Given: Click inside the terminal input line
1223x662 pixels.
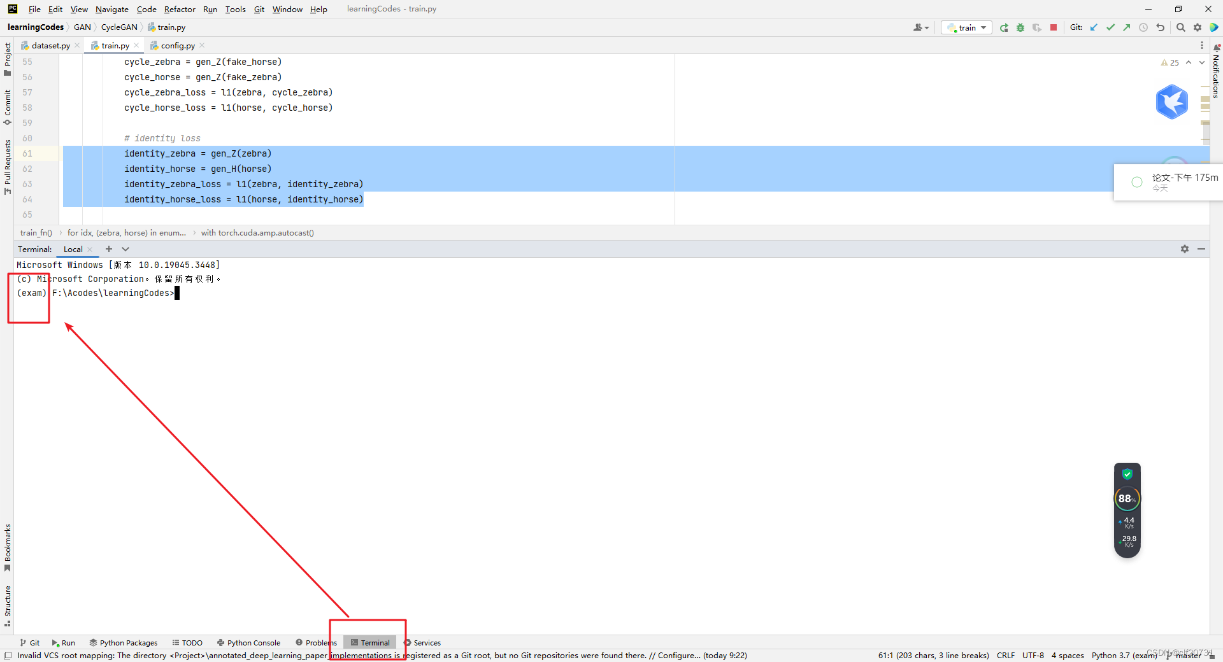Looking at the screenshot, I should coord(255,293).
